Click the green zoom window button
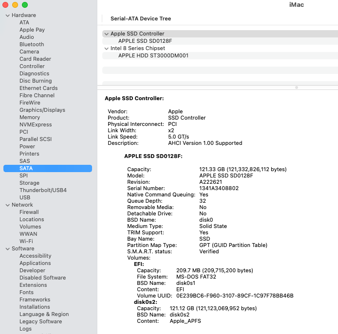Screen dimensions: 338x334 tap(25, 5)
